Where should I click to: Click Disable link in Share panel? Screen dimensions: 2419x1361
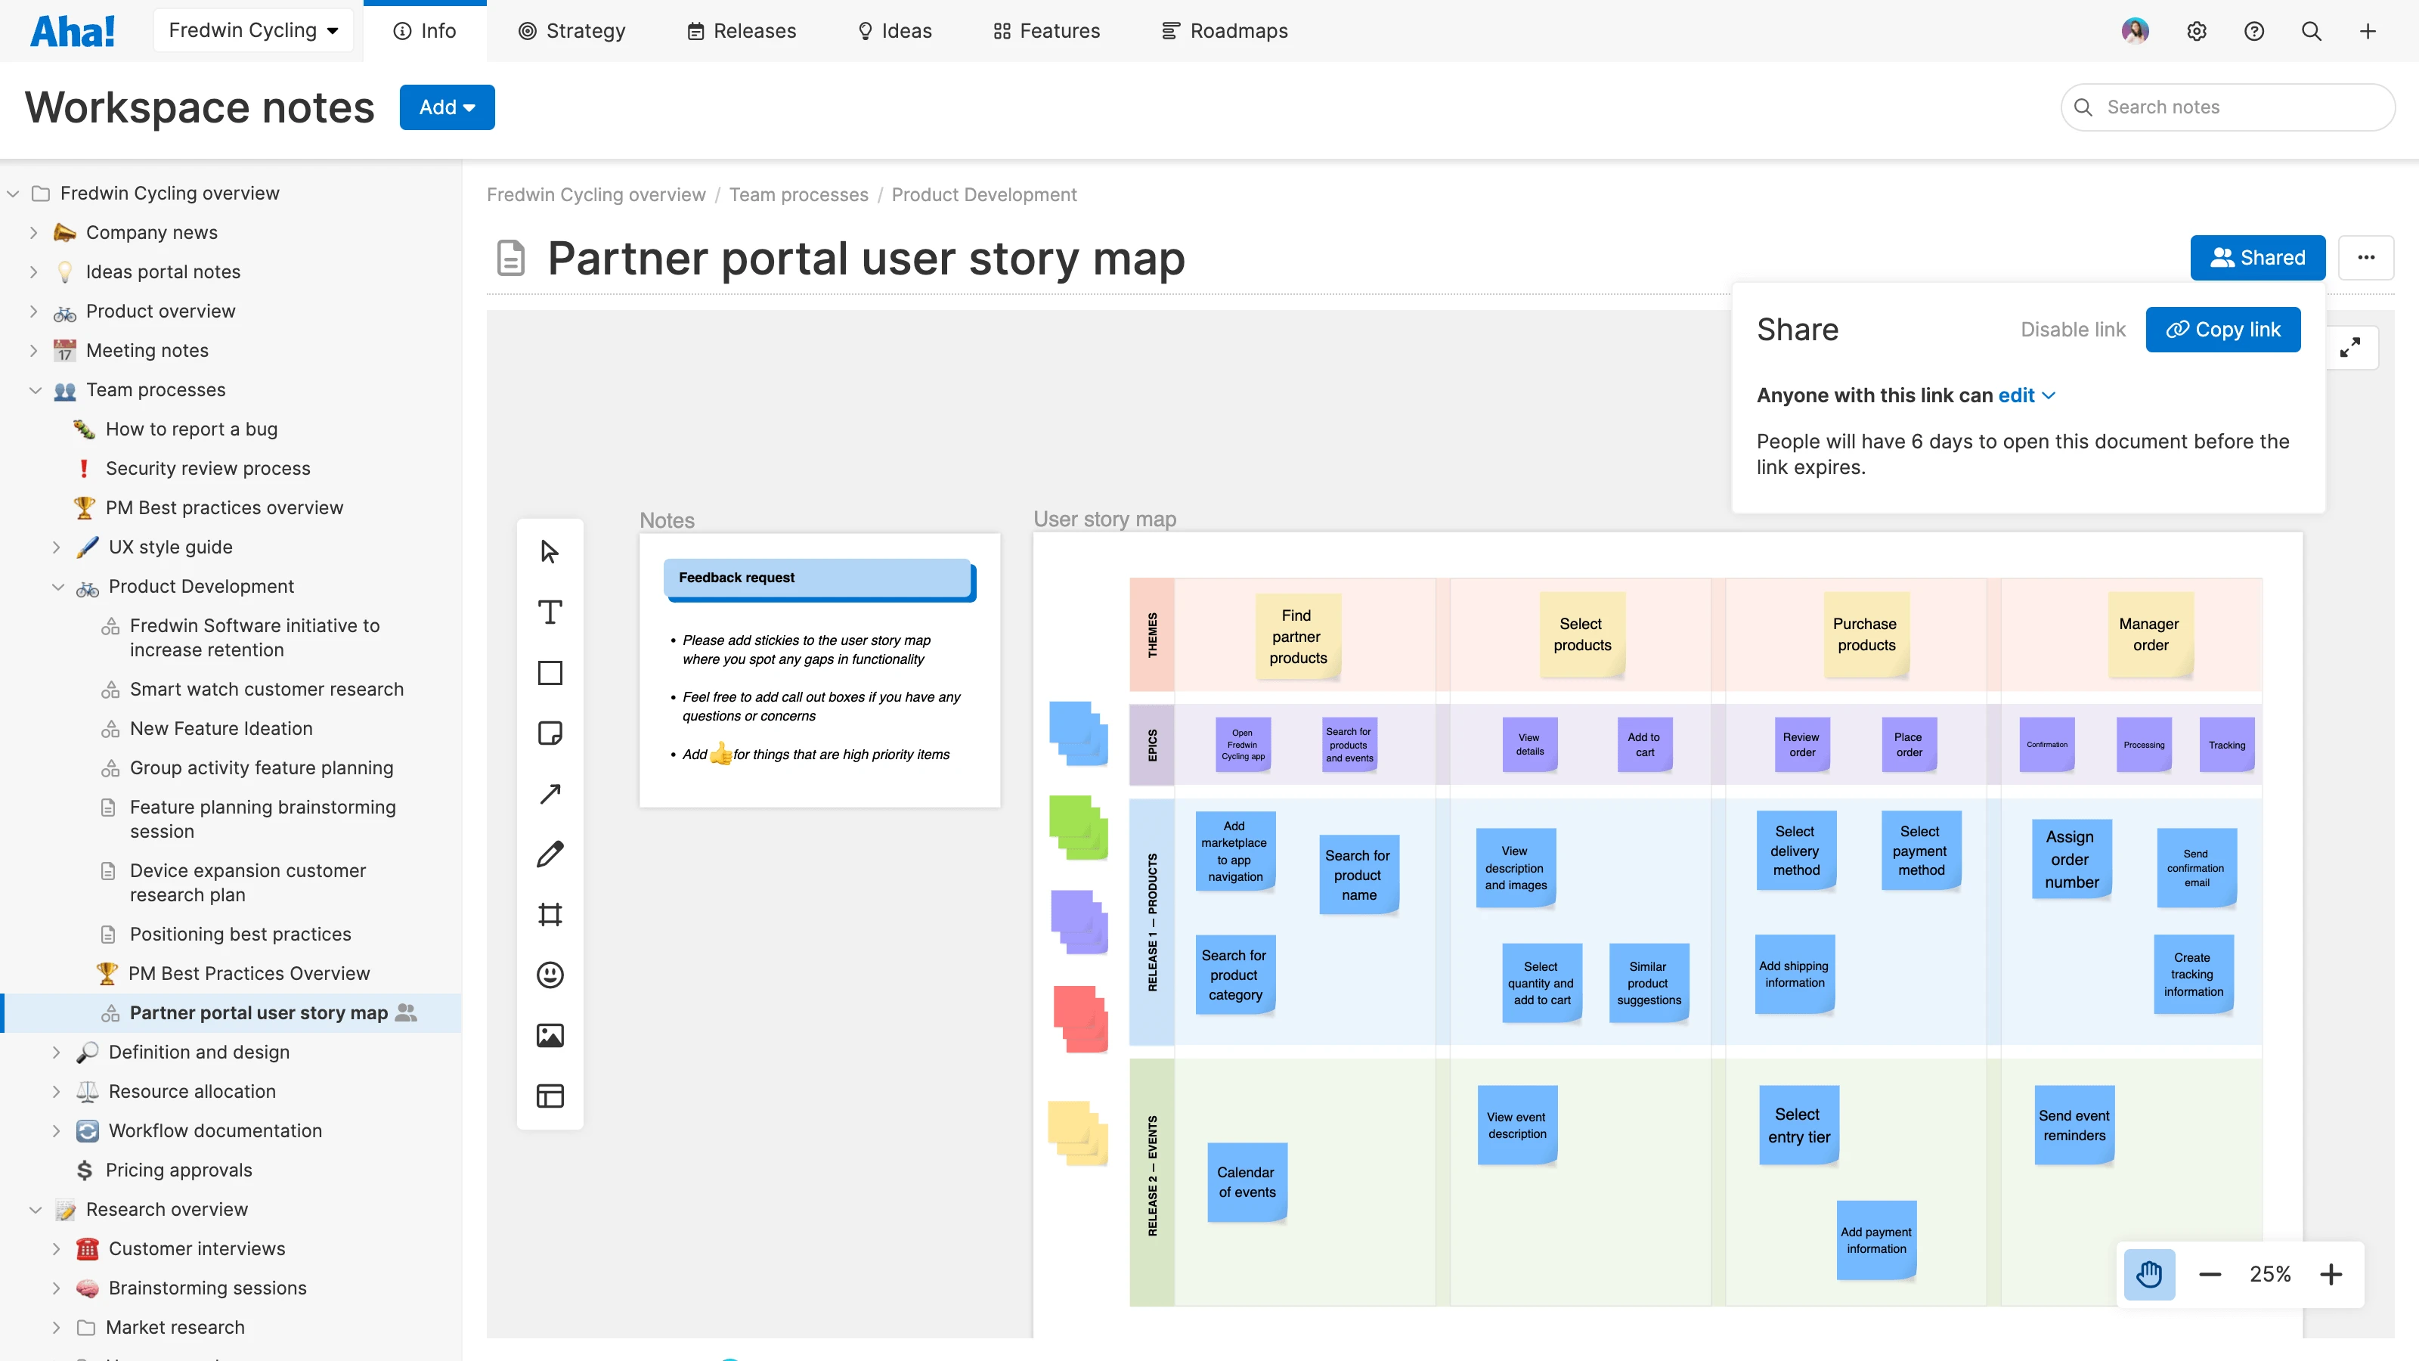click(2073, 330)
